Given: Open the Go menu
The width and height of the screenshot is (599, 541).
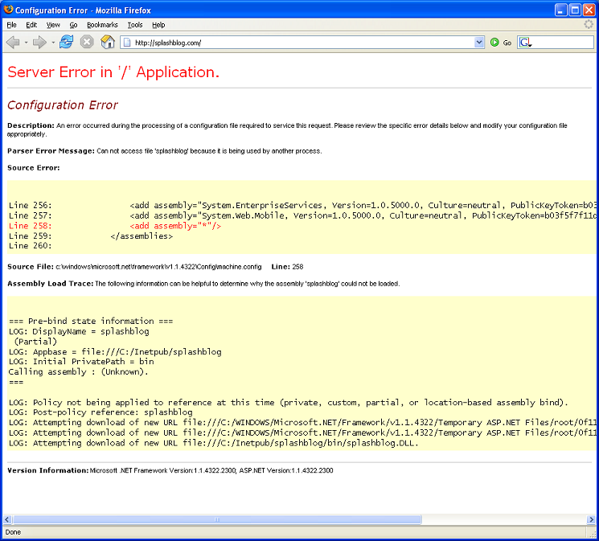Looking at the screenshot, I should pyautogui.click(x=73, y=25).
